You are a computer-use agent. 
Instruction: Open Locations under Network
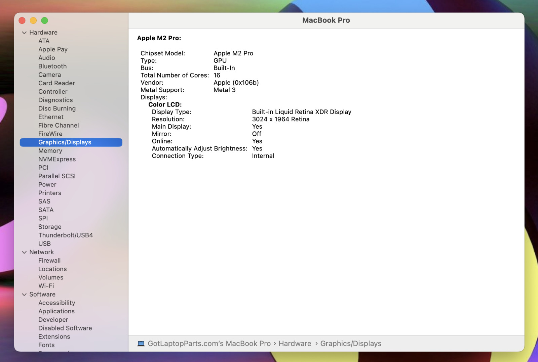click(52, 269)
